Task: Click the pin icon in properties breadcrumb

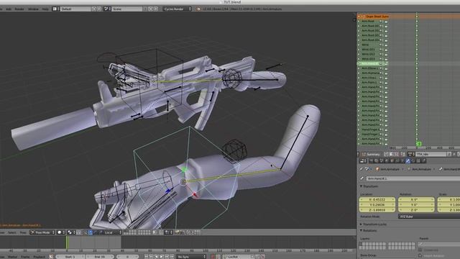Action: click(x=362, y=169)
